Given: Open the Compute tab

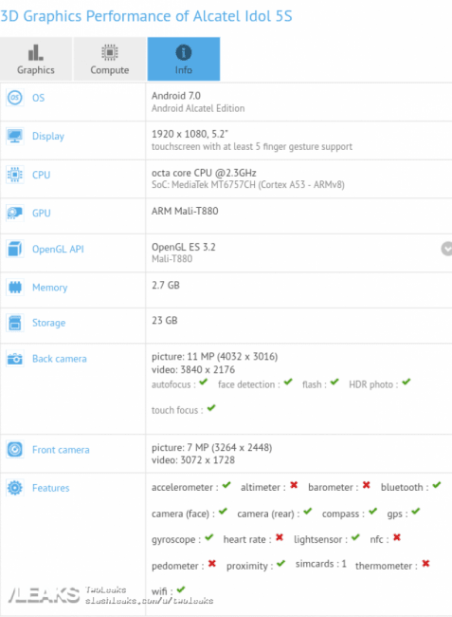Looking at the screenshot, I should (x=110, y=59).
